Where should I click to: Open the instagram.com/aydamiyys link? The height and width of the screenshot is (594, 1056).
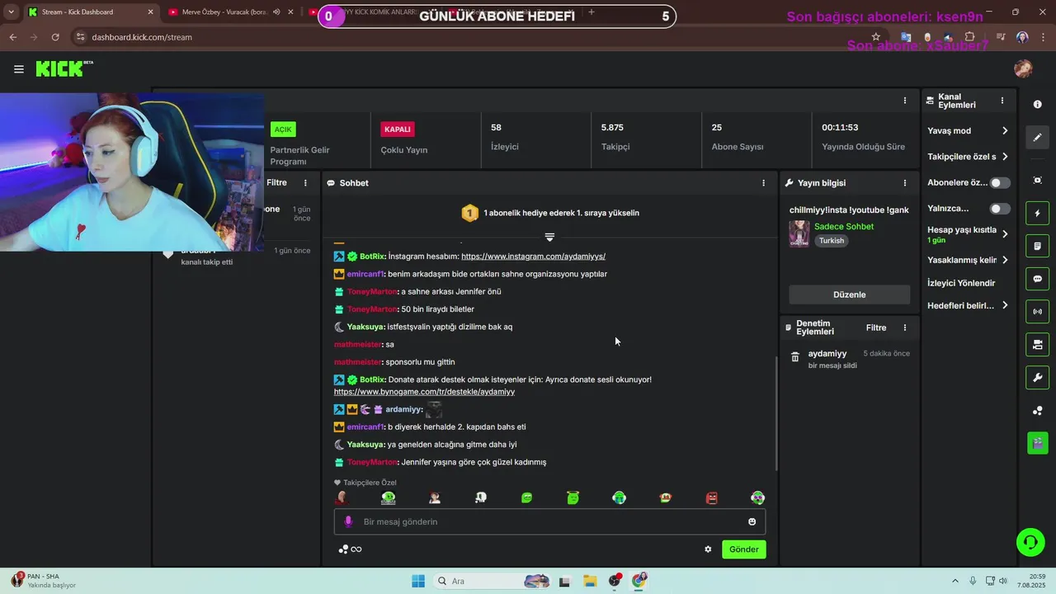click(533, 257)
